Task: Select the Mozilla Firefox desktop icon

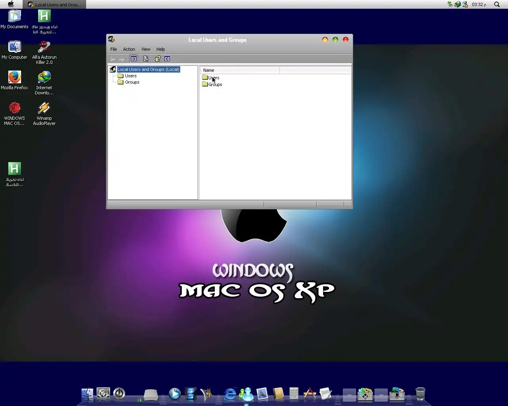Action: point(14,80)
